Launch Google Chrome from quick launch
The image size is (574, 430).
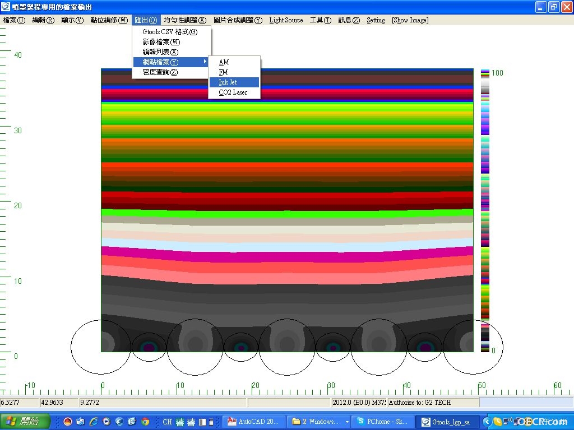[145, 422]
